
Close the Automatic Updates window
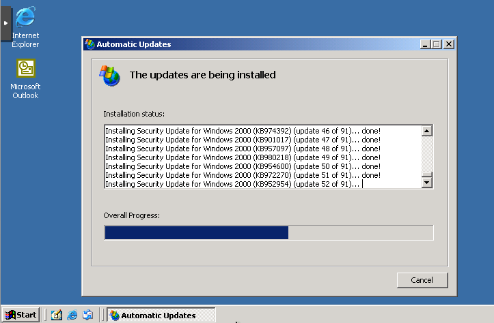click(x=449, y=44)
